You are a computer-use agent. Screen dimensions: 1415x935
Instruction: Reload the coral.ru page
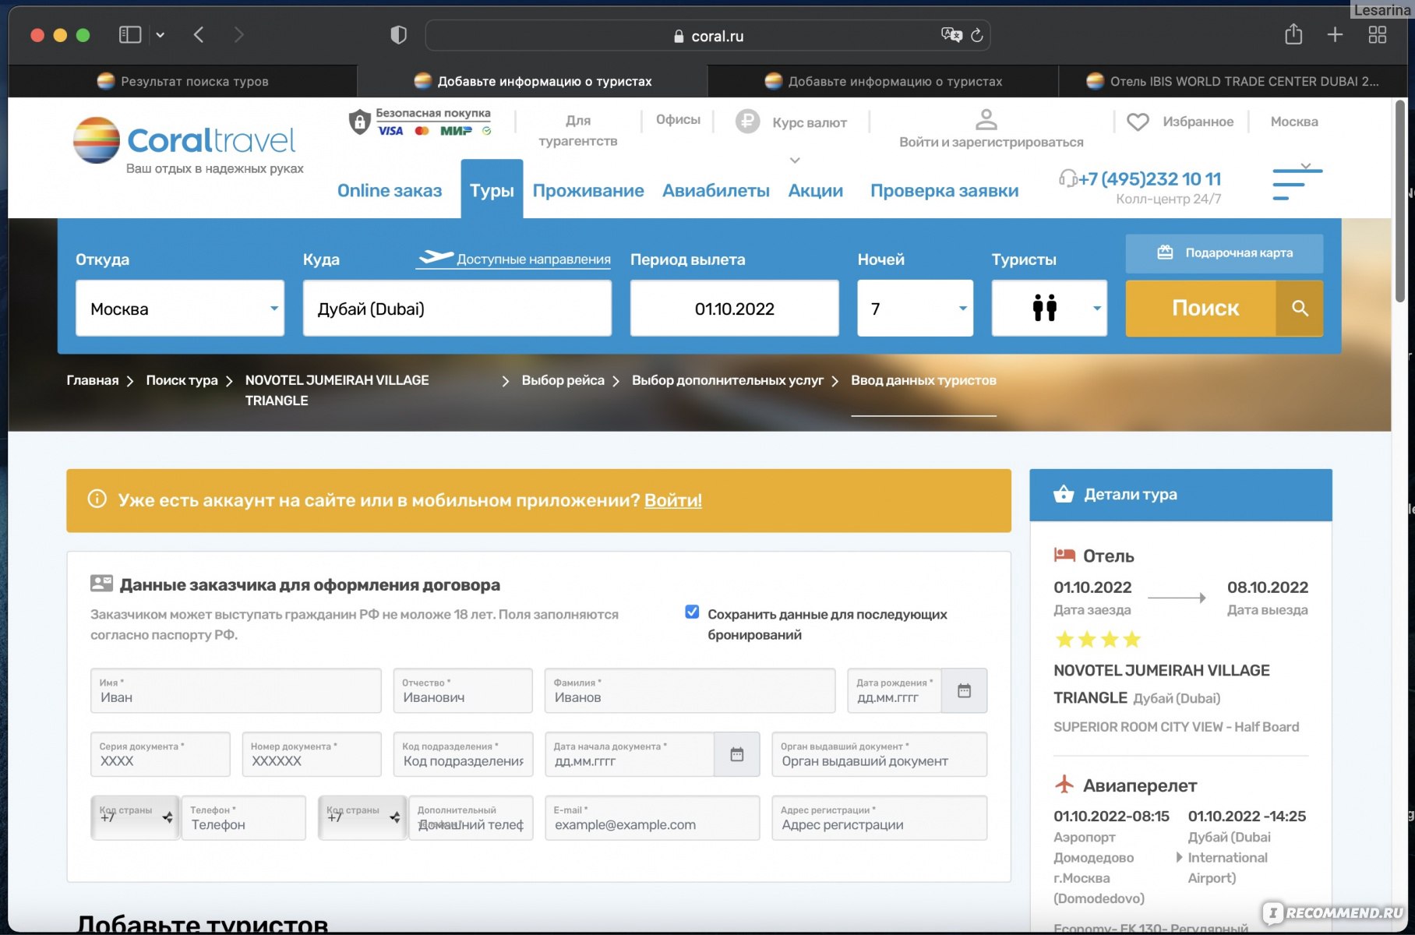977,35
